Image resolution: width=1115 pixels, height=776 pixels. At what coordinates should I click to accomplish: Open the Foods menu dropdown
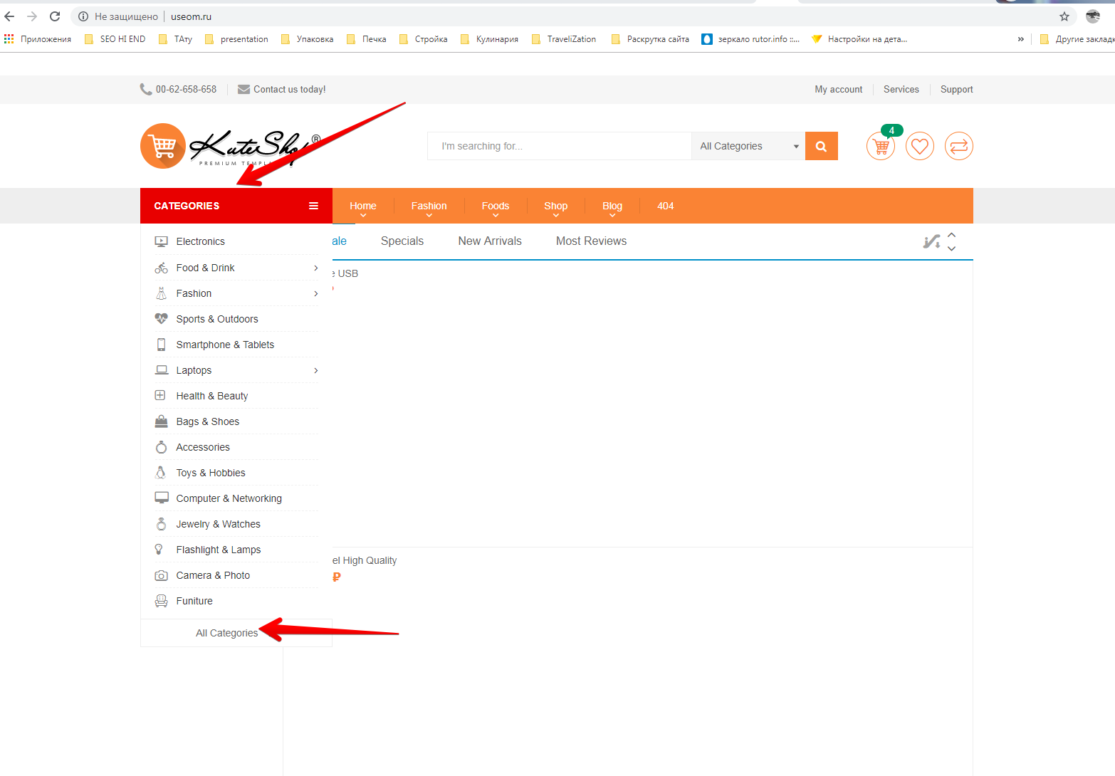pyautogui.click(x=496, y=206)
